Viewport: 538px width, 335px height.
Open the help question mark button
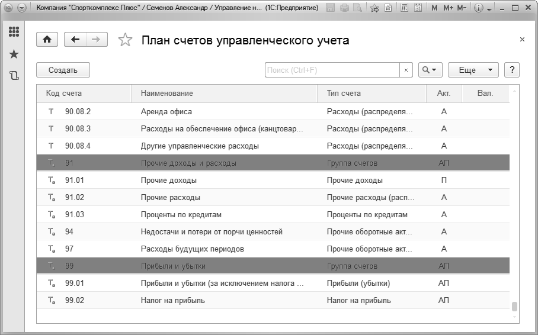pos(511,70)
